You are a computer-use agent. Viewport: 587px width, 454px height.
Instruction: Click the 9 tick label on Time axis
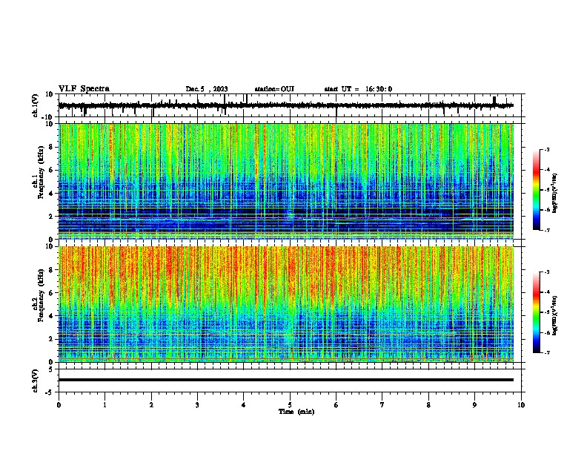pyautogui.click(x=474, y=405)
